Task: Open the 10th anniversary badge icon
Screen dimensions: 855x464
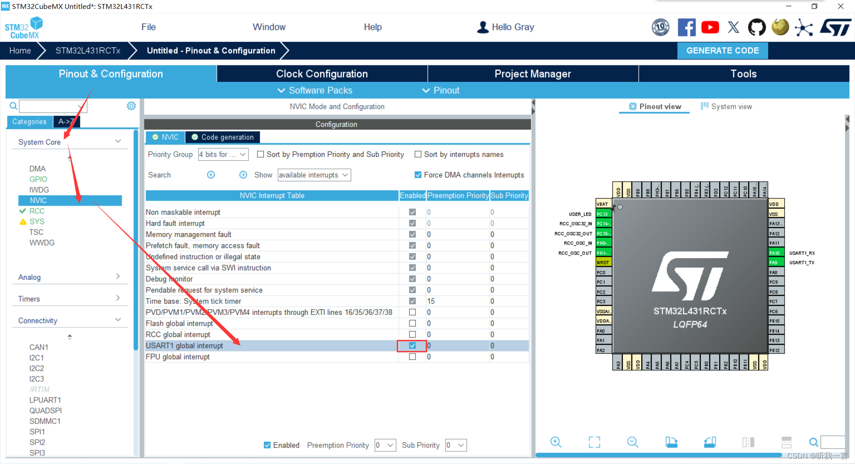Action: coord(660,27)
